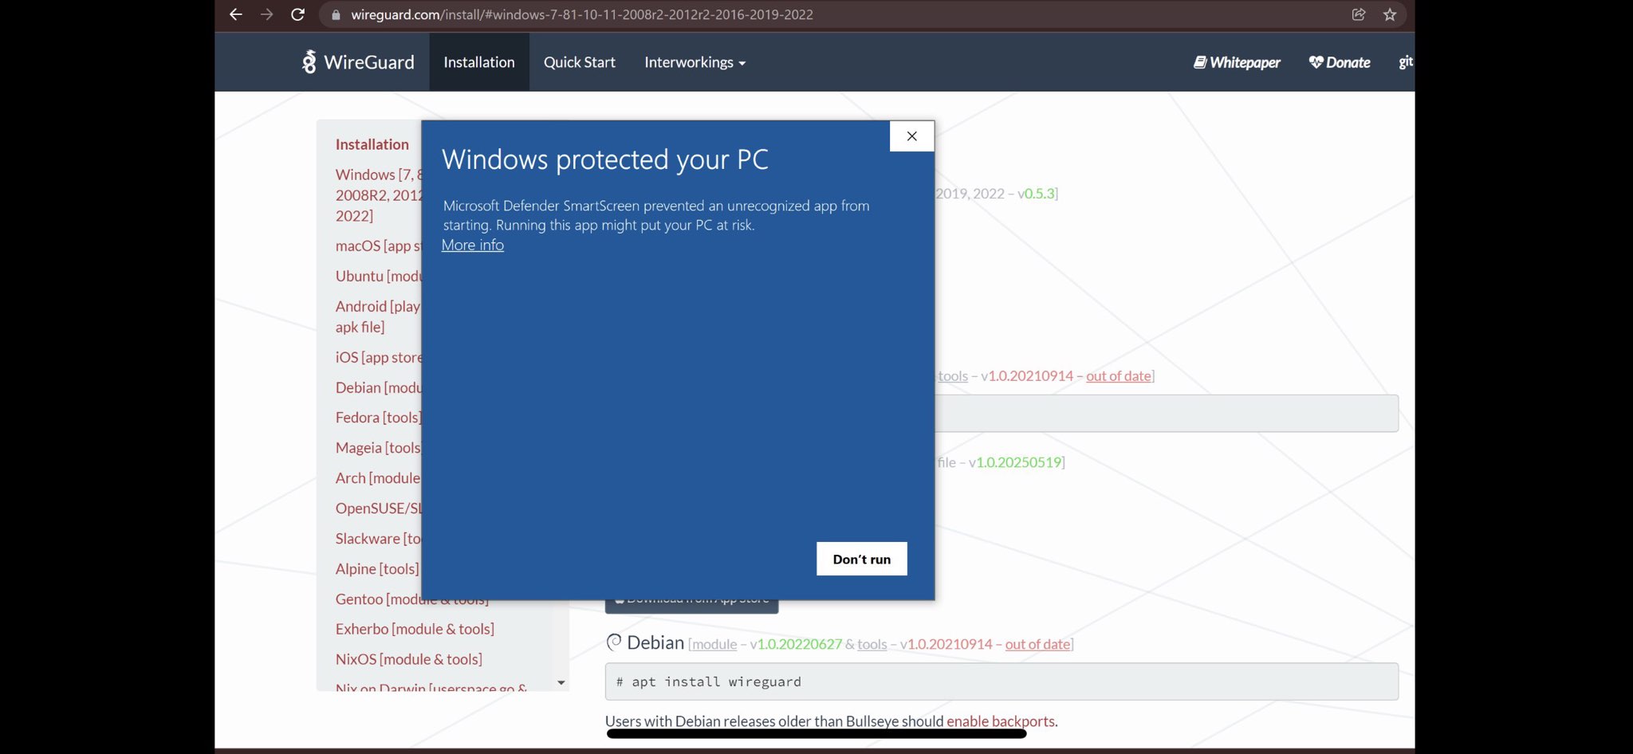Image resolution: width=1633 pixels, height=754 pixels.
Task: Open the Donate link
Action: [x=1340, y=62]
